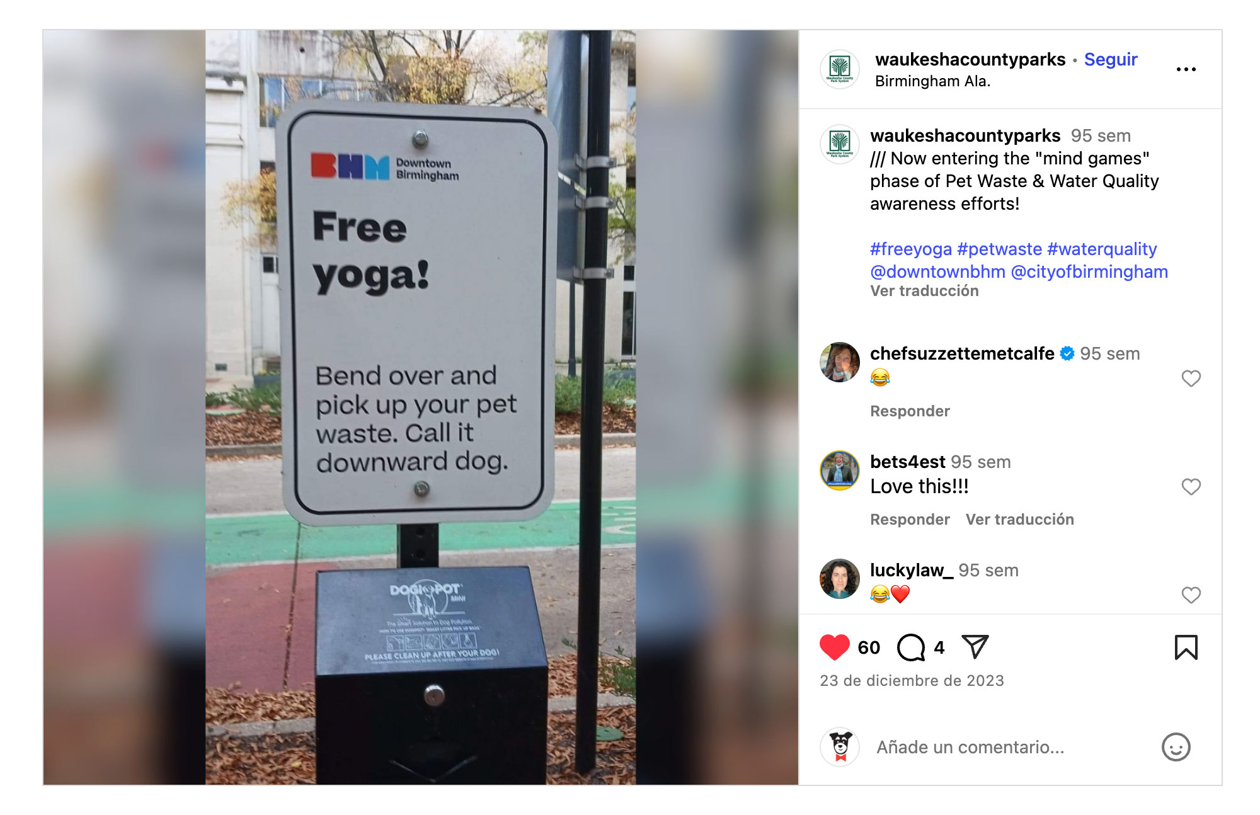Open comments via speech bubble icon

(911, 647)
